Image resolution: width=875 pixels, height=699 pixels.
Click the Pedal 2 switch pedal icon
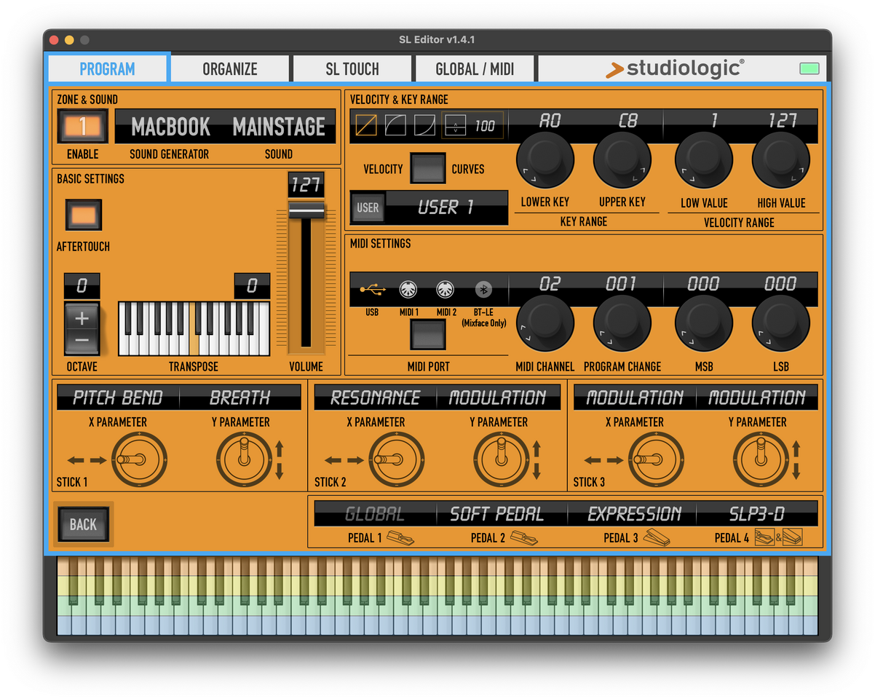[x=523, y=538]
